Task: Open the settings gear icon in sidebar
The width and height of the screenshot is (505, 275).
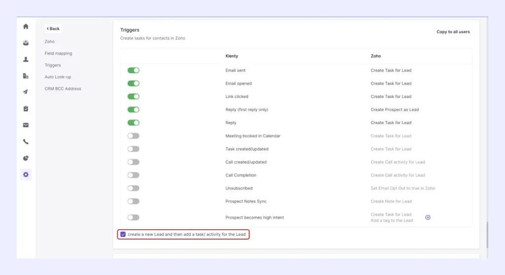Action: tap(26, 175)
